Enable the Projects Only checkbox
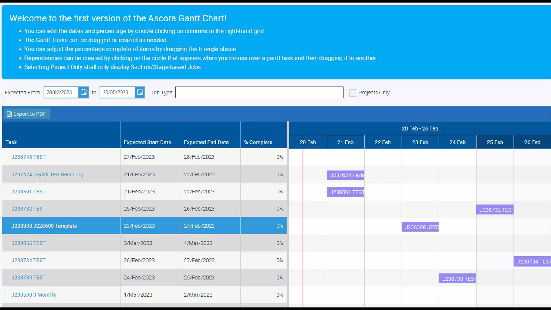Image resolution: width=551 pixels, height=310 pixels. (x=353, y=93)
